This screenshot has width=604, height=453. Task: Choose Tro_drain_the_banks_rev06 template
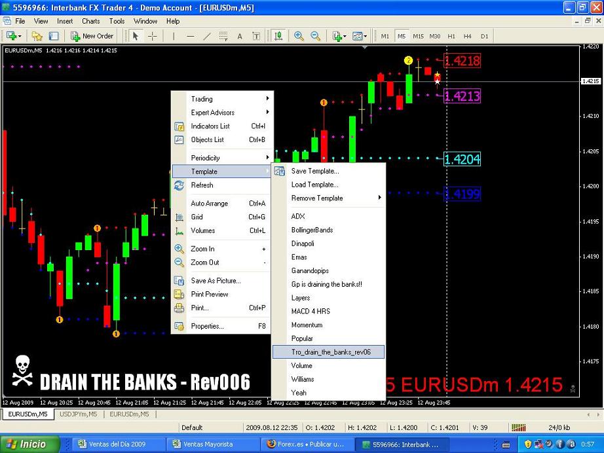pyautogui.click(x=330, y=352)
